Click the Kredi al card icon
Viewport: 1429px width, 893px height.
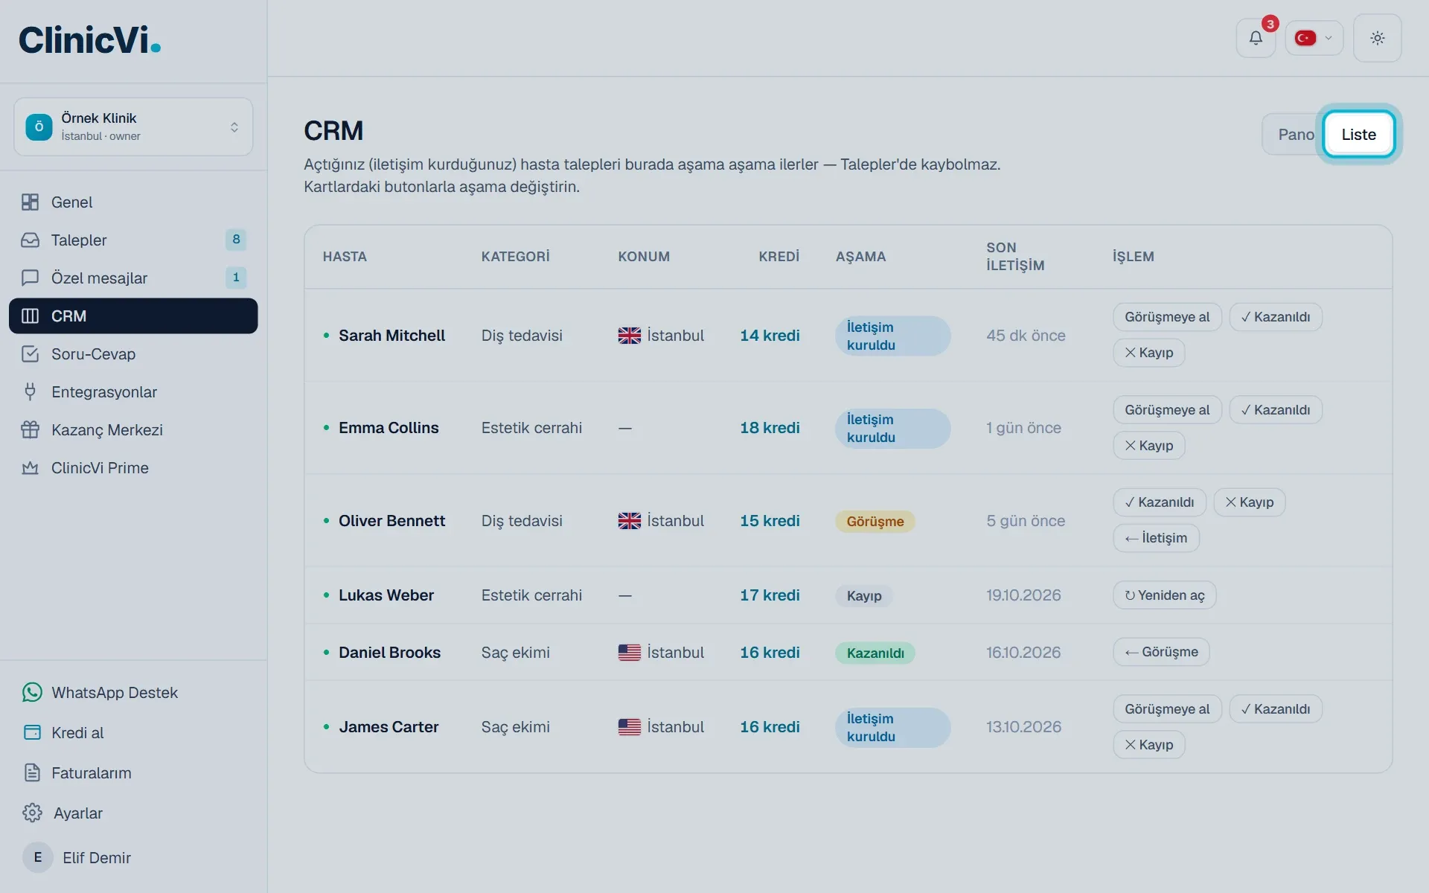coord(32,732)
